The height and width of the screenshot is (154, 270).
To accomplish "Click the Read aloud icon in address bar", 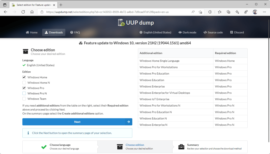I will point(193,12).
